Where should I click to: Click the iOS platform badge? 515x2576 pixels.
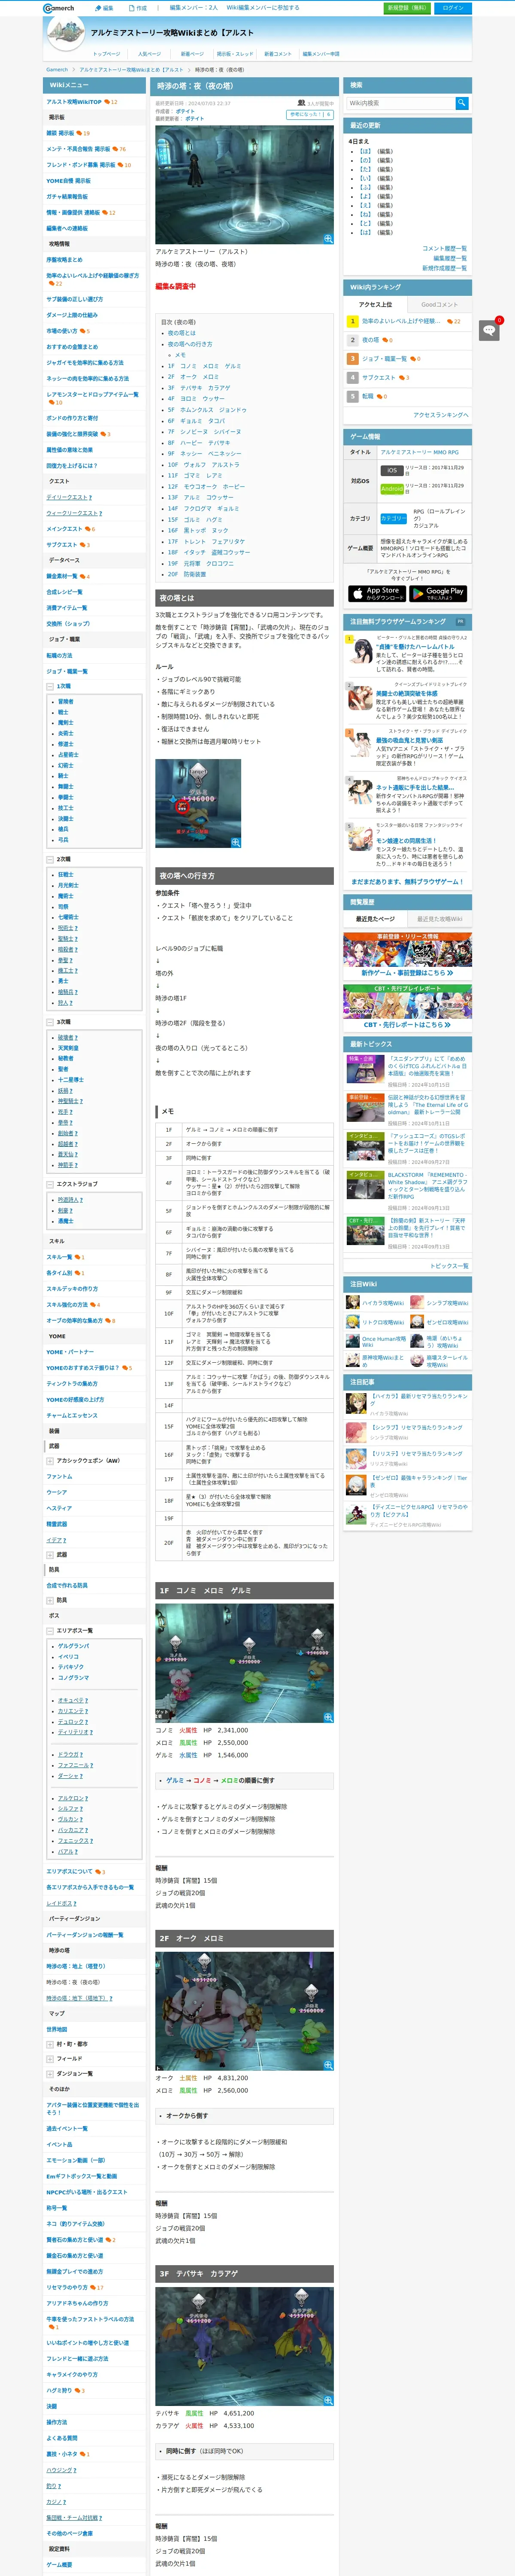pos(392,470)
